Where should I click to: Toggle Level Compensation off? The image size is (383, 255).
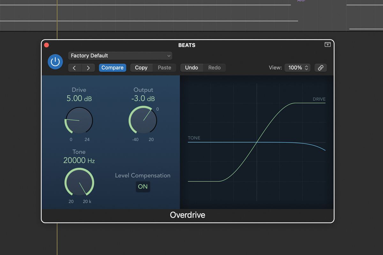point(143,187)
